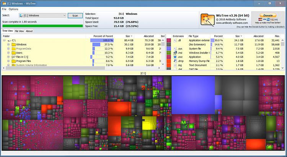Click the Windows Installer file type text
The height and width of the screenshot is (157, 287).
click(199, 53)
